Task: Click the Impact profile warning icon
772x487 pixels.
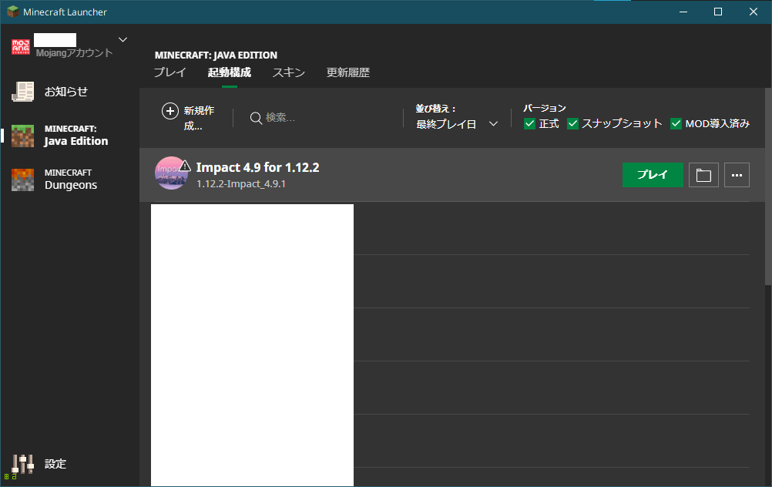Action: (185, 166)
